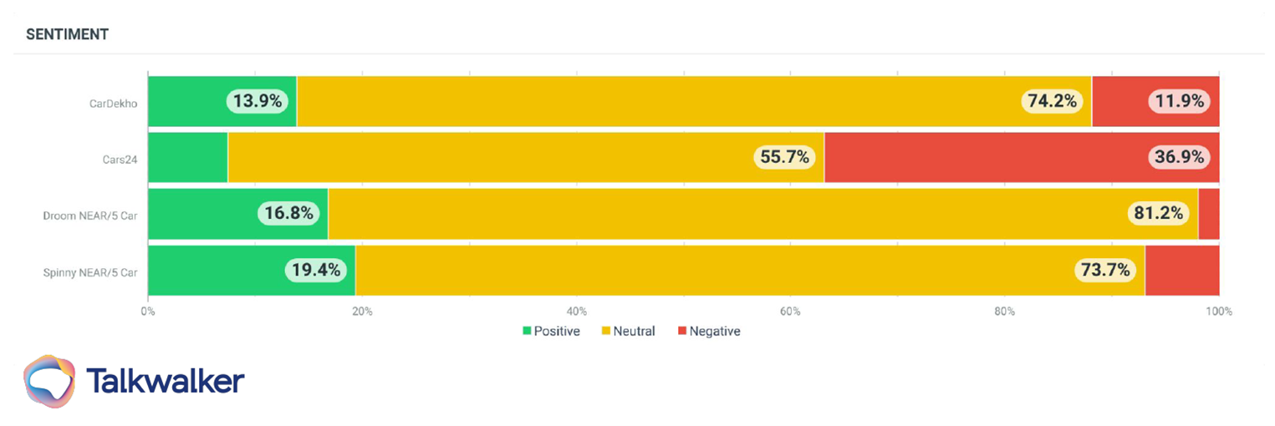The width and height of the screenshot is (1275, 426).
Task: Toggle the Neutral legend item
Action: [x=628, y=331]
